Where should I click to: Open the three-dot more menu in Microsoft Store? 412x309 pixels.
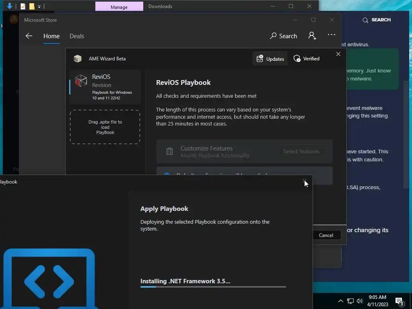pos(332,35)
